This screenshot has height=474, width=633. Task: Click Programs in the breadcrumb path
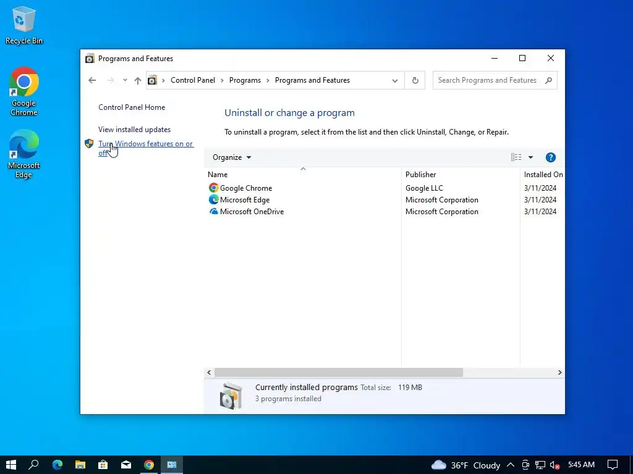[245, 80]
